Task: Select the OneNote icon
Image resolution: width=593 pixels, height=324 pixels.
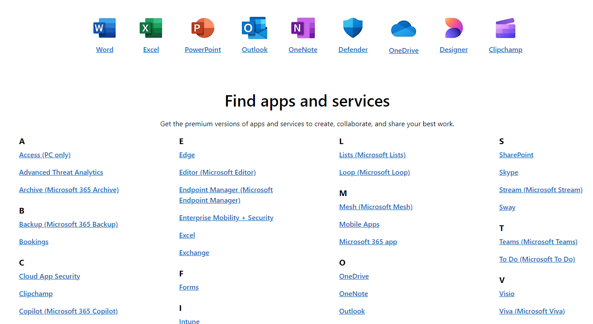Action: tap(303, 28)
